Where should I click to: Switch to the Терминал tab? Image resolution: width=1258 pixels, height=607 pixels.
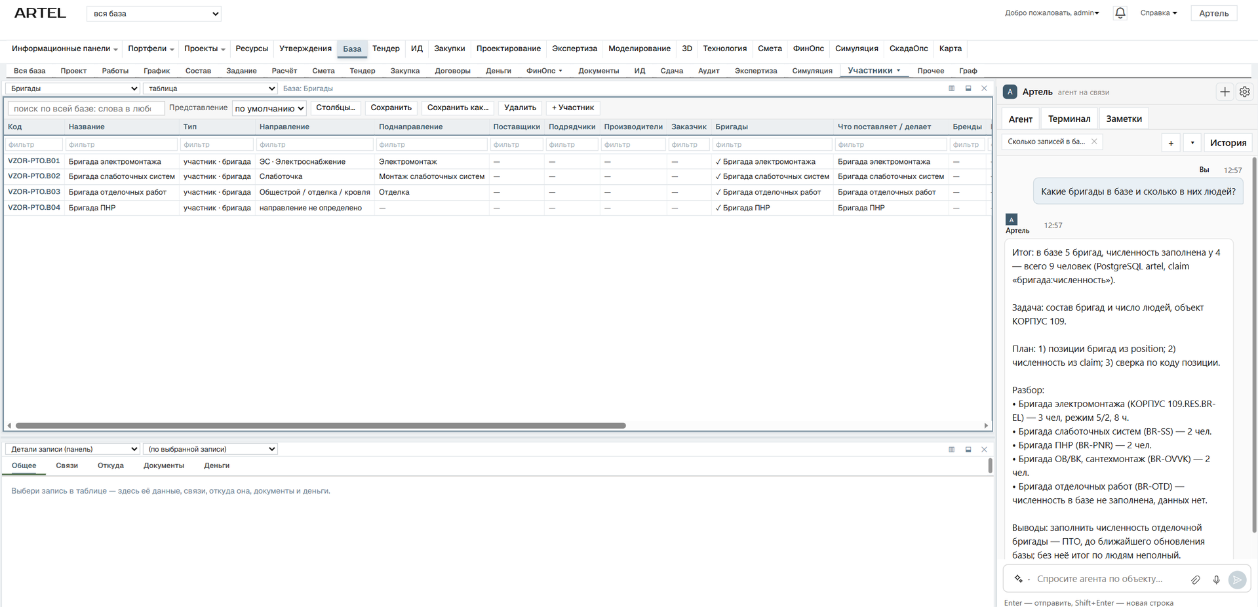click(x=1069, y=119)
